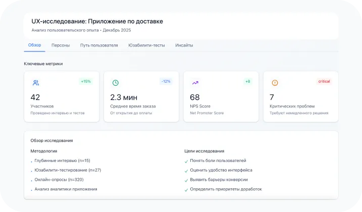362x212 pixels.
Task: Click checkmark beside Оценить удобство интерфейса
Action: pyautogui.click(x=186, y=170)
